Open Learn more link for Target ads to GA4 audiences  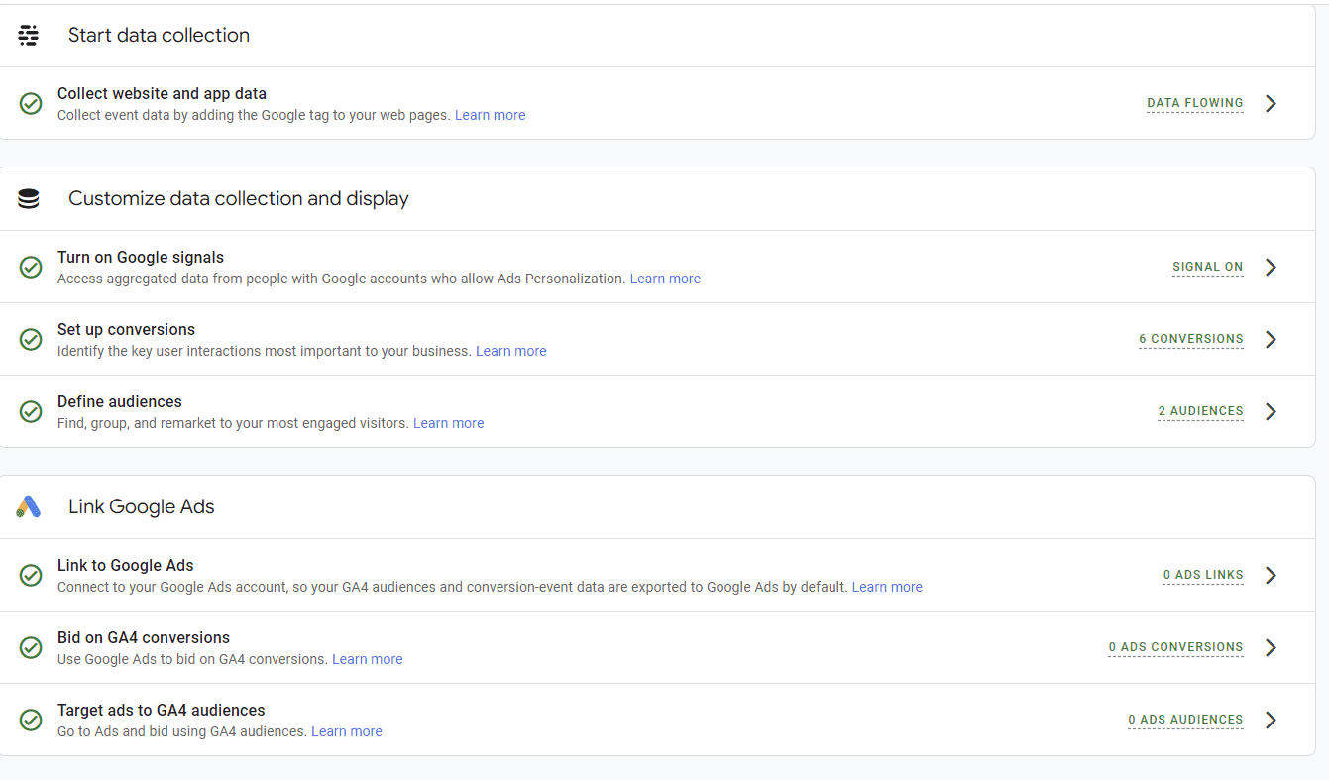[x=347, y=731]
